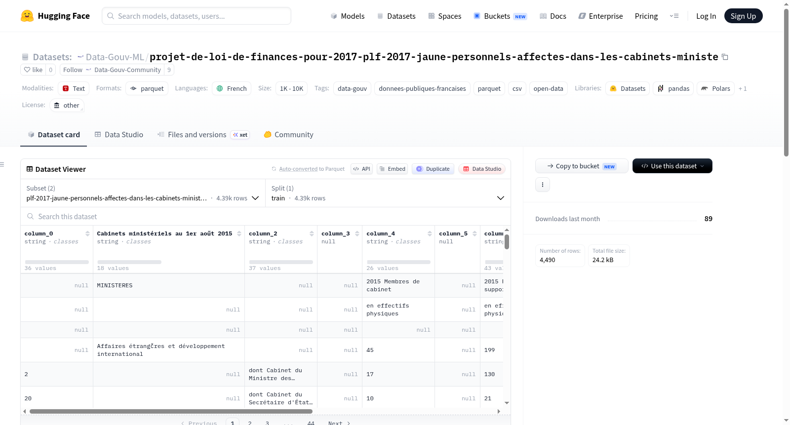Click the table horizontal scrollbar
This screenshot has width=790, height=425.
tap(171, 411)
